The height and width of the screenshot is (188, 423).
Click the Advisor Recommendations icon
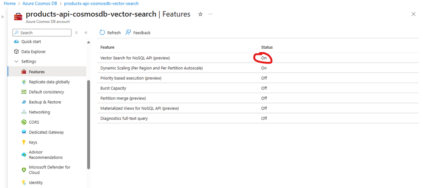coord(24,155)
